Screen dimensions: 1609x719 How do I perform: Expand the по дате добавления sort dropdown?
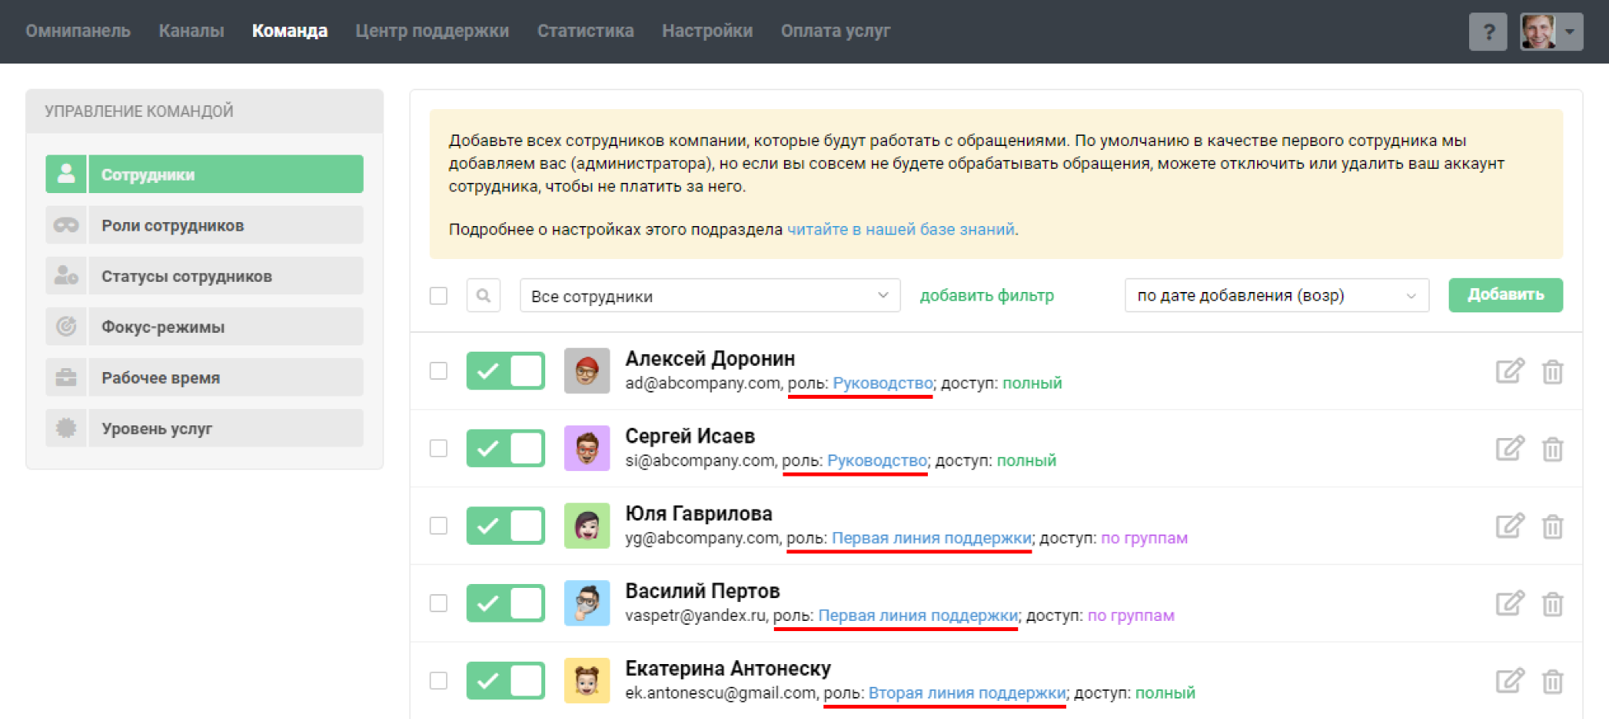(x=1276, y=296)
